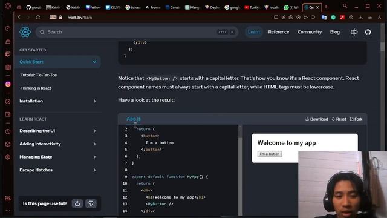Screen dimensions: 387x218
Task: Click the thumbs up feedback icon
Action: [77, 203]
